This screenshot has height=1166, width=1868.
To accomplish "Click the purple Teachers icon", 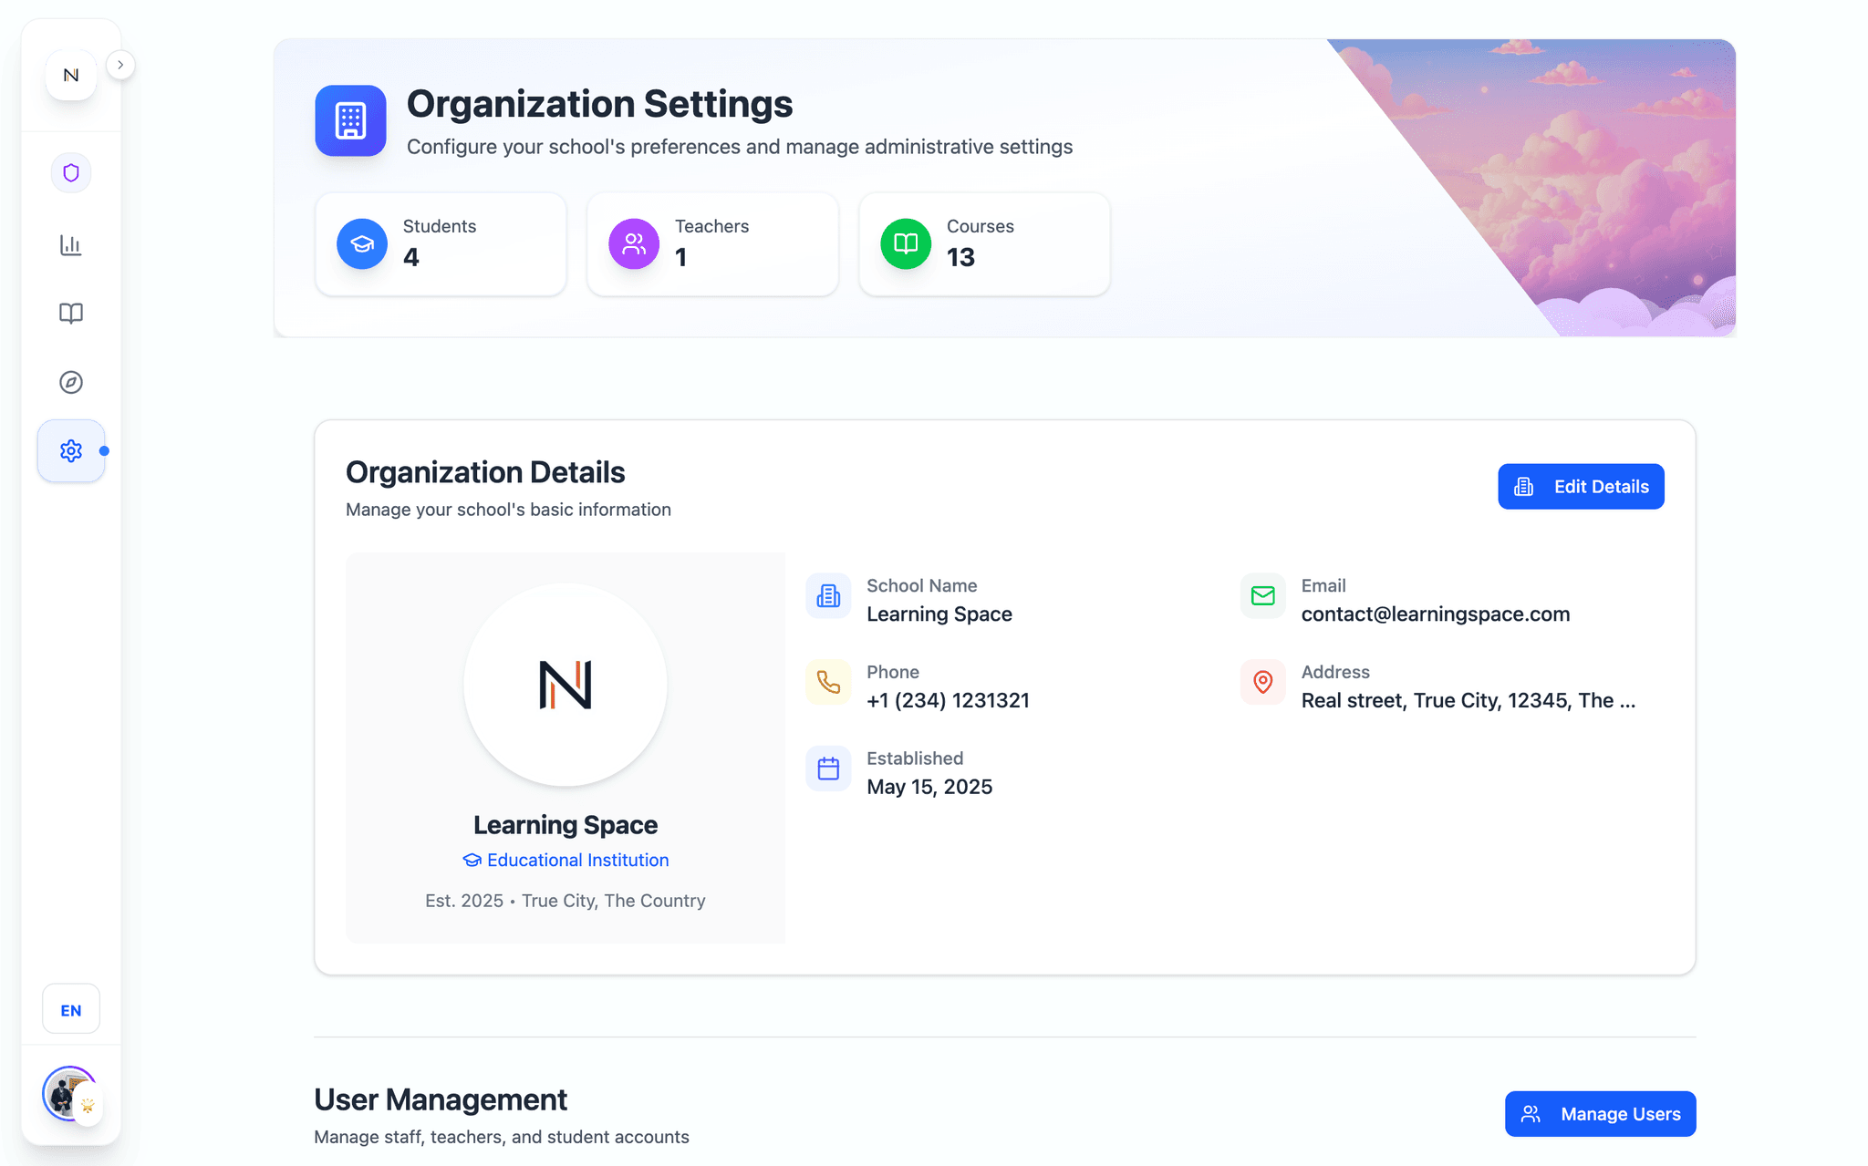I will [x=634, y=243].
